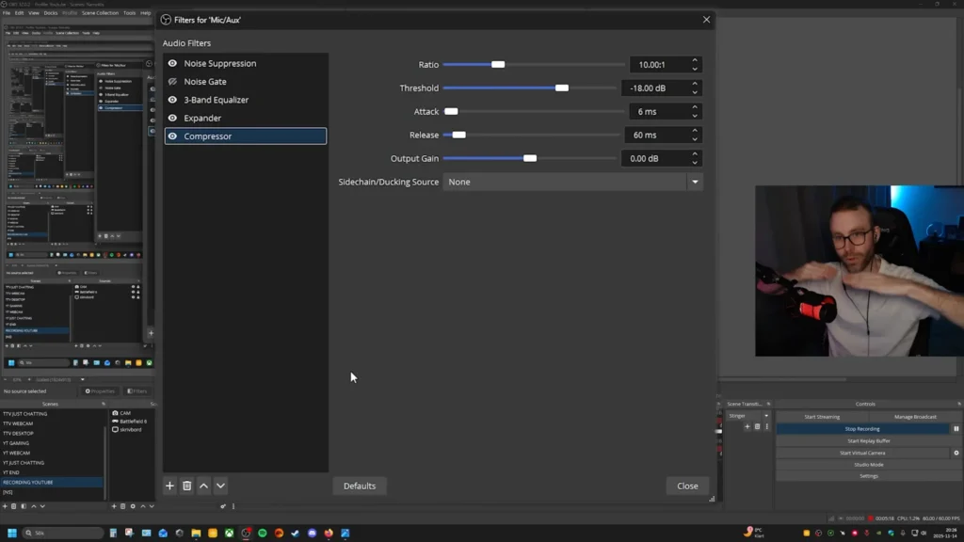The width and height of the screenshot is (964, 542).
Task: Close the Filters dialog with Close button
Action: [x=687, y=486]
